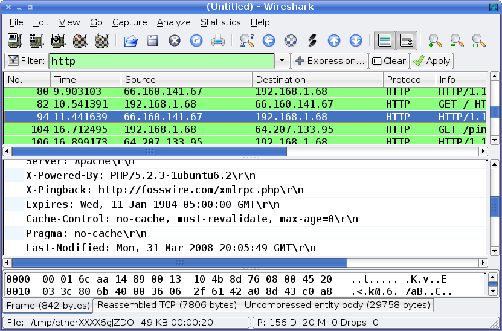
Task: Click packet details scroll up arrow
Action: coord(494,164)
